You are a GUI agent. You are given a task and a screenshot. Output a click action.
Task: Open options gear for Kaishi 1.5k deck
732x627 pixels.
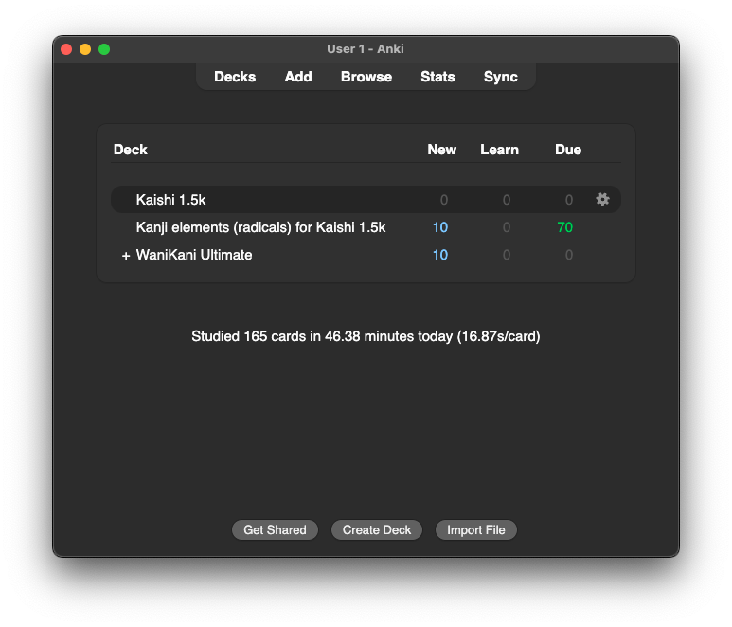pos(602,199)
